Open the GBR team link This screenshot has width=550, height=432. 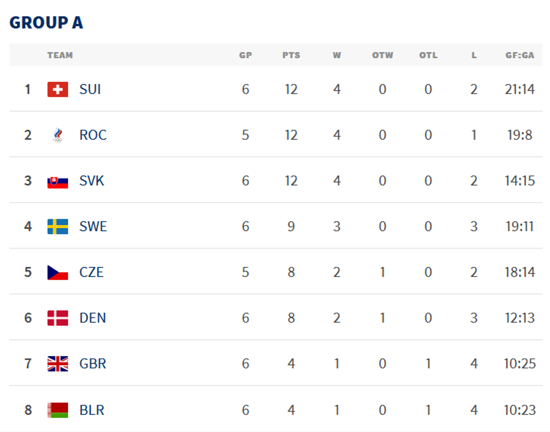[x=93, y=364]
